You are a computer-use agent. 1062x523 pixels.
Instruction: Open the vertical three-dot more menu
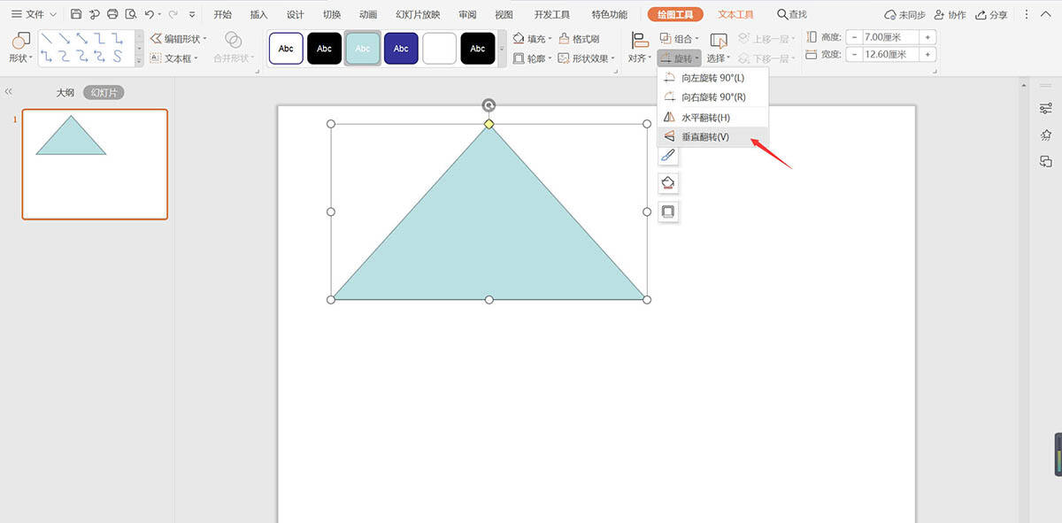1025,14
